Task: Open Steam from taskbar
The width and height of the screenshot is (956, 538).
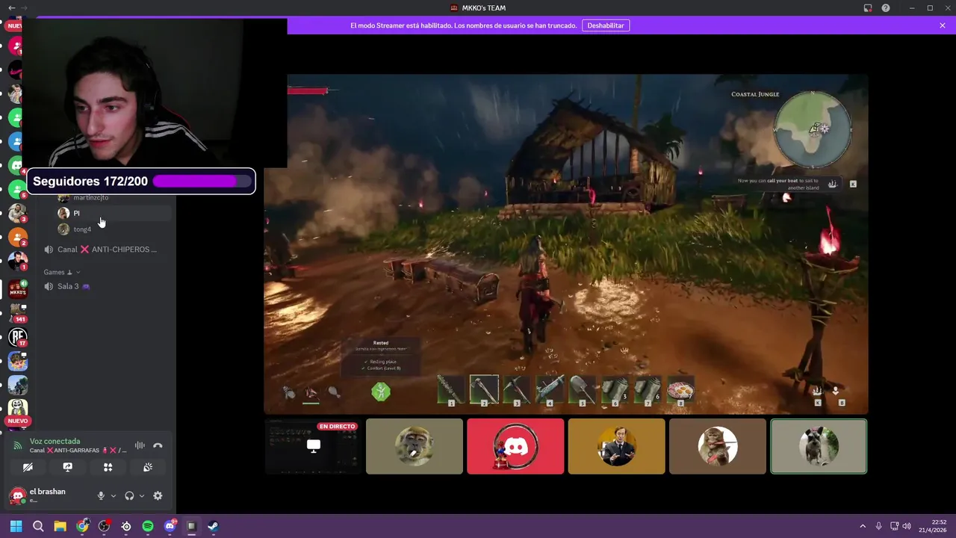Action: [213, 526]
